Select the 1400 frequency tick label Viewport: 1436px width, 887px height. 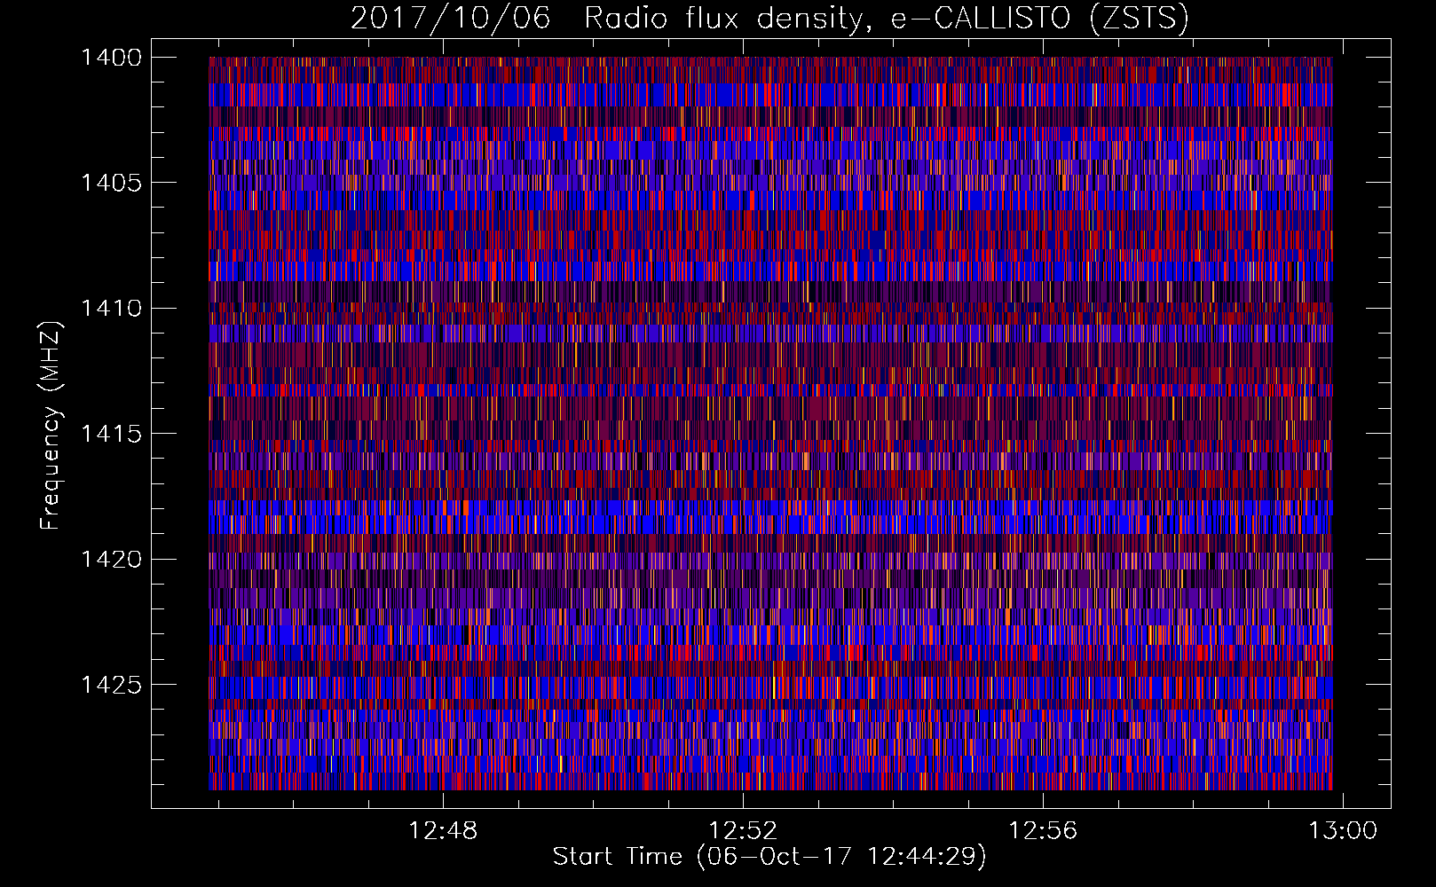pos(111,58)
